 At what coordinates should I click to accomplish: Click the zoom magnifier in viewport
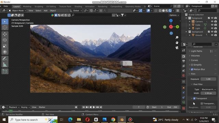177,37
